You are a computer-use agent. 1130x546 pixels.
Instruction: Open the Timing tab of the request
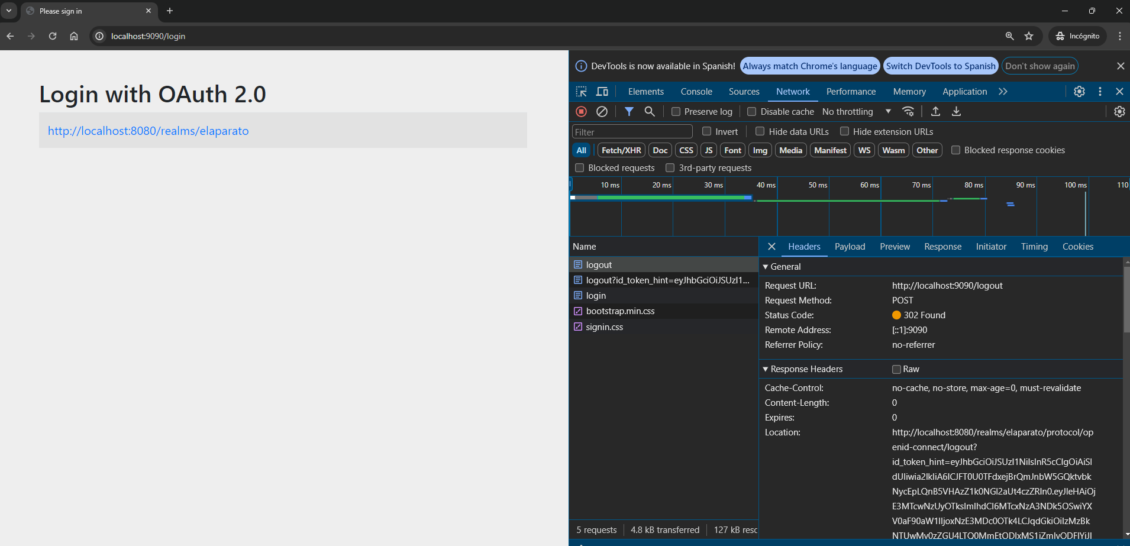pos(1034,247)
